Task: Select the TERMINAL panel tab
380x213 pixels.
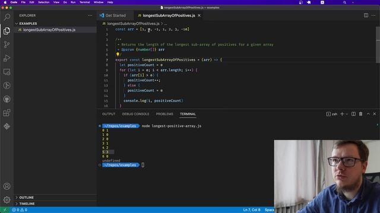Action: (188, 114)
